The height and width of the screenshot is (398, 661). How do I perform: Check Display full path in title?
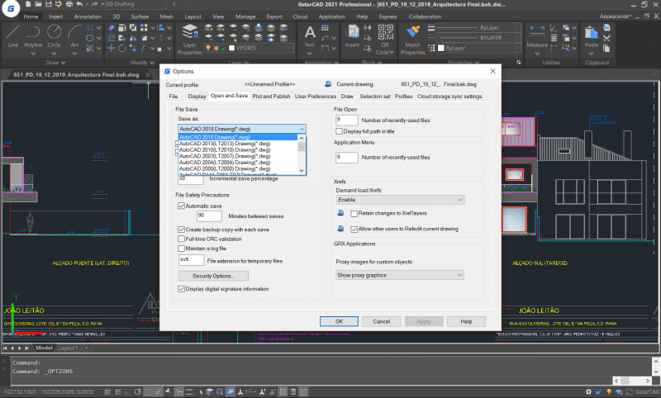point(339,130)
